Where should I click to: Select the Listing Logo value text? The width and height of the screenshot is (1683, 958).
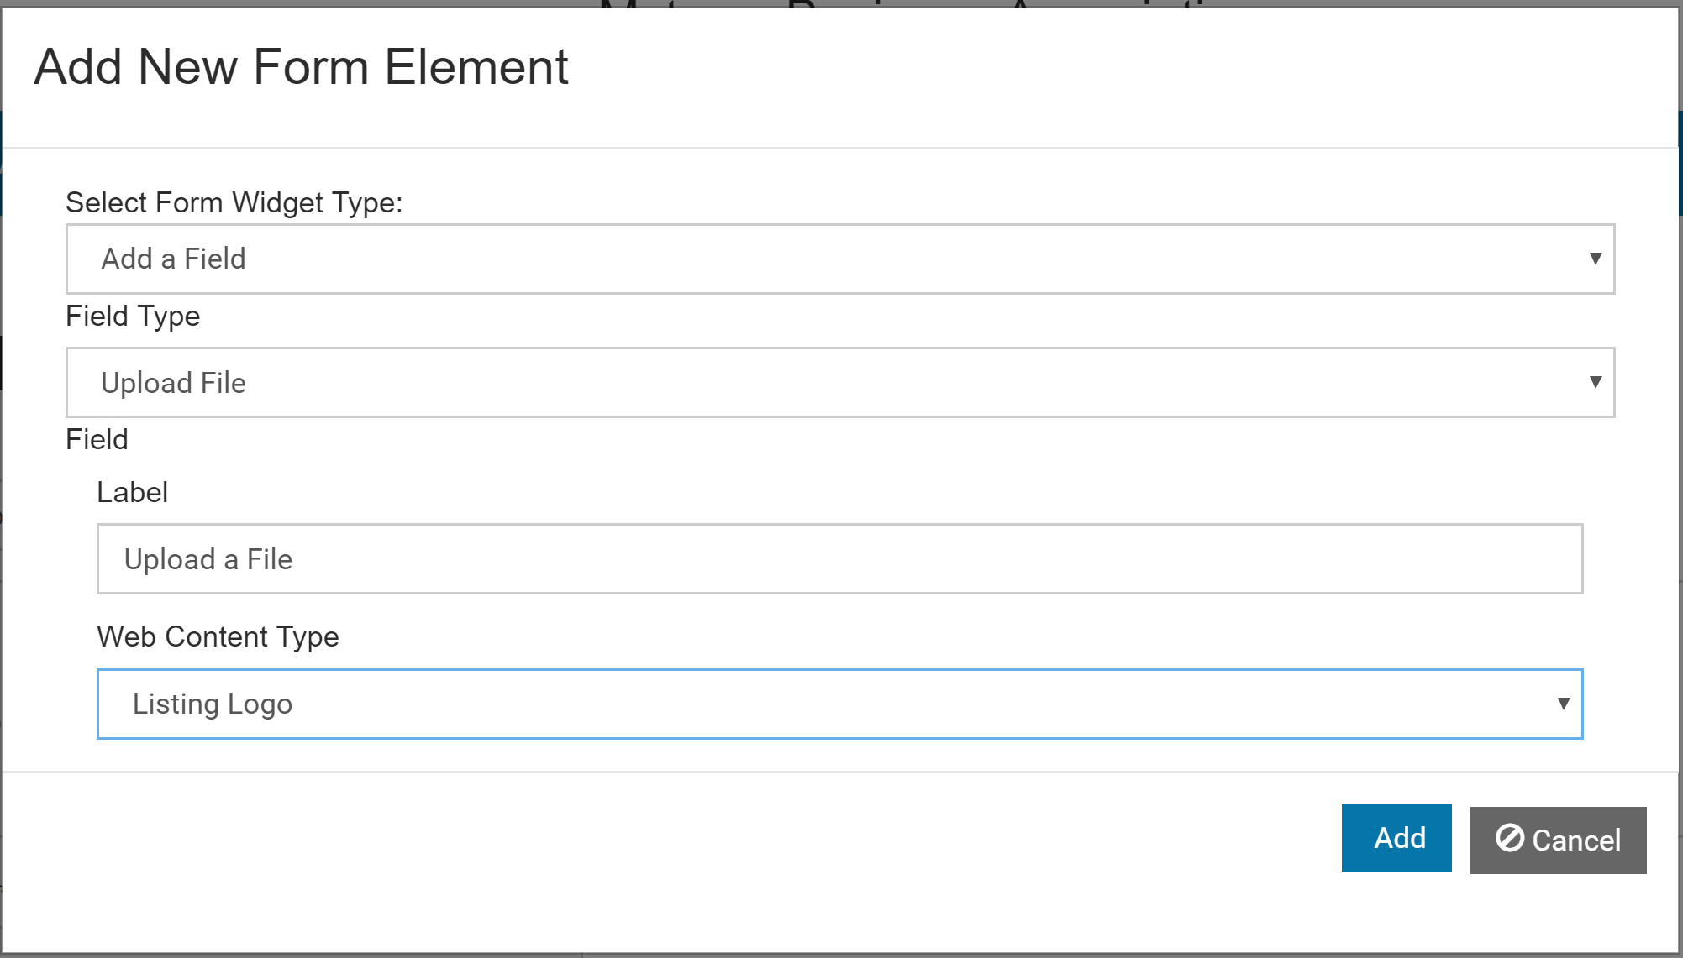point(213,704)
